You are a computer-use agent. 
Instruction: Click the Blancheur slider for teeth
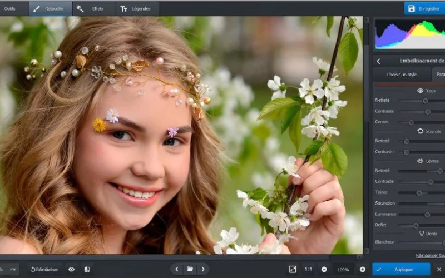[x=422, y=242]
